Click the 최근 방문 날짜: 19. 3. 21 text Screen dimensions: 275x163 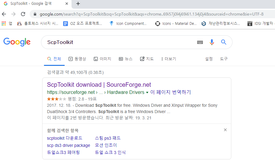pos(128,118)
